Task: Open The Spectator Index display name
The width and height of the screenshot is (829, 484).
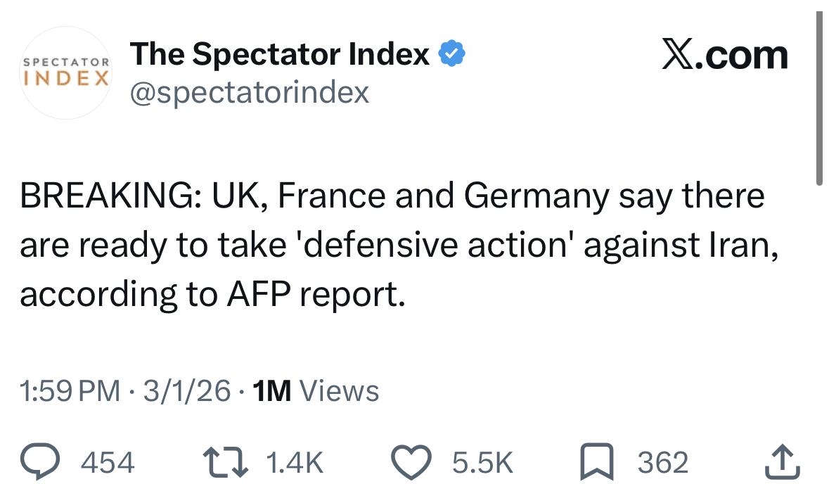Action: coord(280,54)
